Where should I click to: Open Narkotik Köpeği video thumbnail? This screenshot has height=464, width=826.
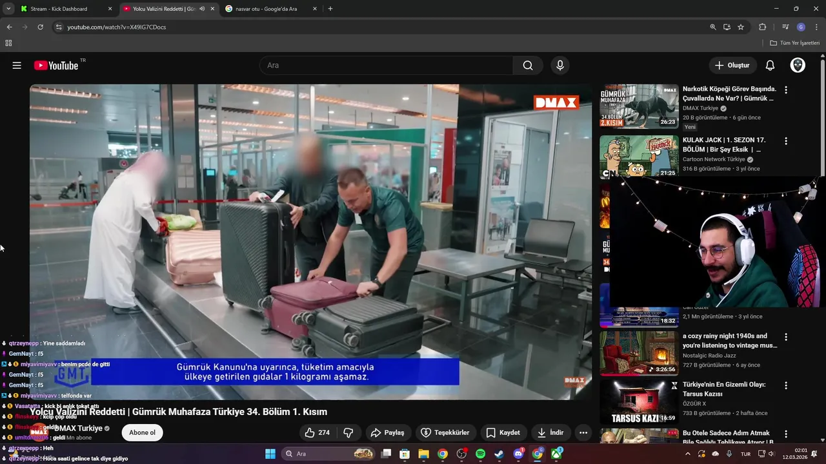point(639,106)
